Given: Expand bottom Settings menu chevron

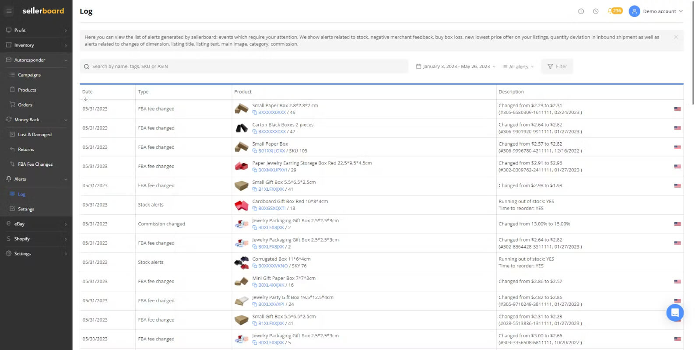Looking at the screenshot, I should pyautogui.click(x=66, y=254).
